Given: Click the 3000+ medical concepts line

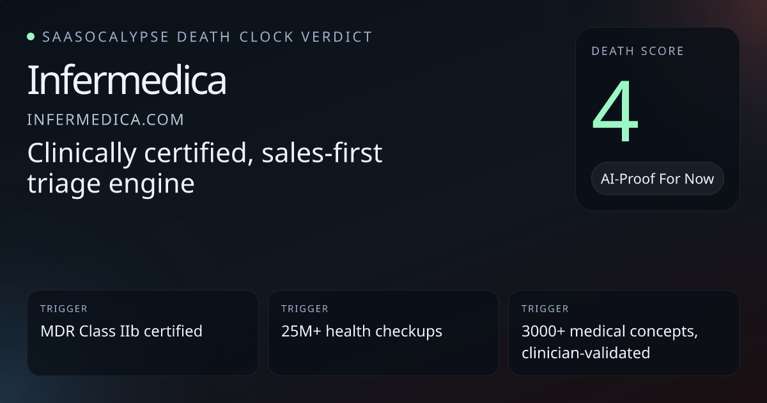Looking at the screenshot, I should pos(609,331).
